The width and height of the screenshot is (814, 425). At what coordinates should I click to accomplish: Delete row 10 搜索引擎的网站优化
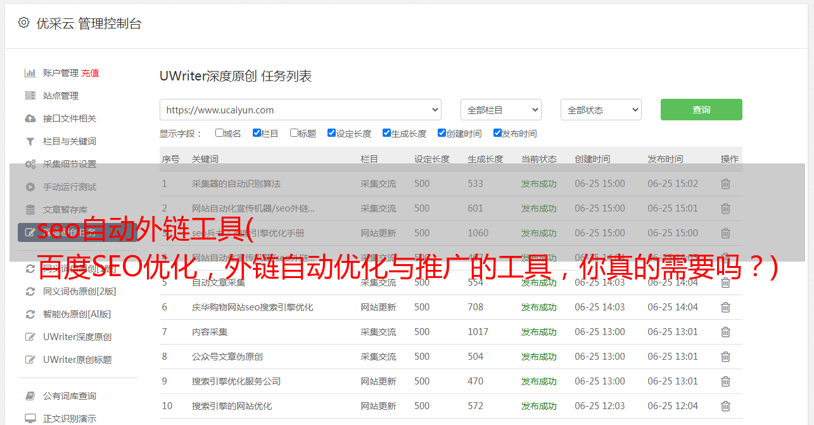[725, 406]
